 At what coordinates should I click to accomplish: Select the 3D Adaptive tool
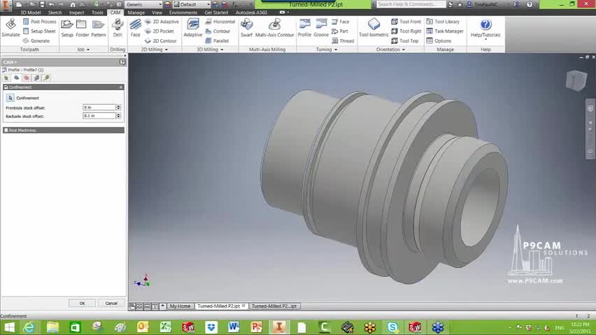click(x=192, y=28)
